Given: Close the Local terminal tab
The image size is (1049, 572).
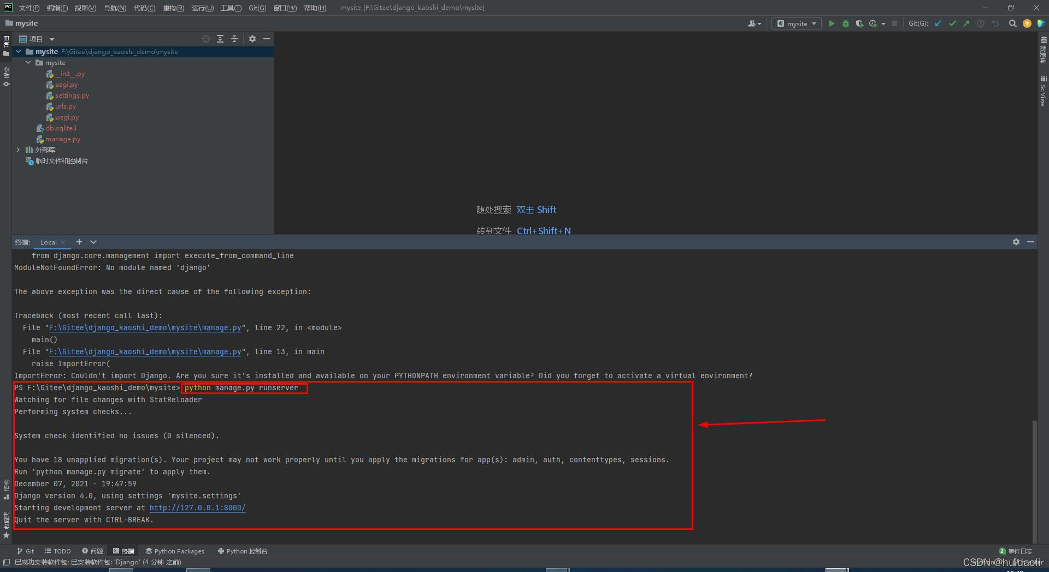Looking at the screenshot, I should point(63,242).
